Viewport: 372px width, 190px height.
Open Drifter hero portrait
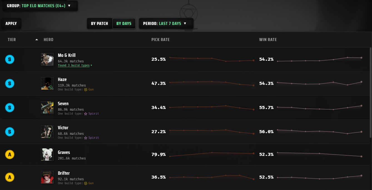coord(47,177)
